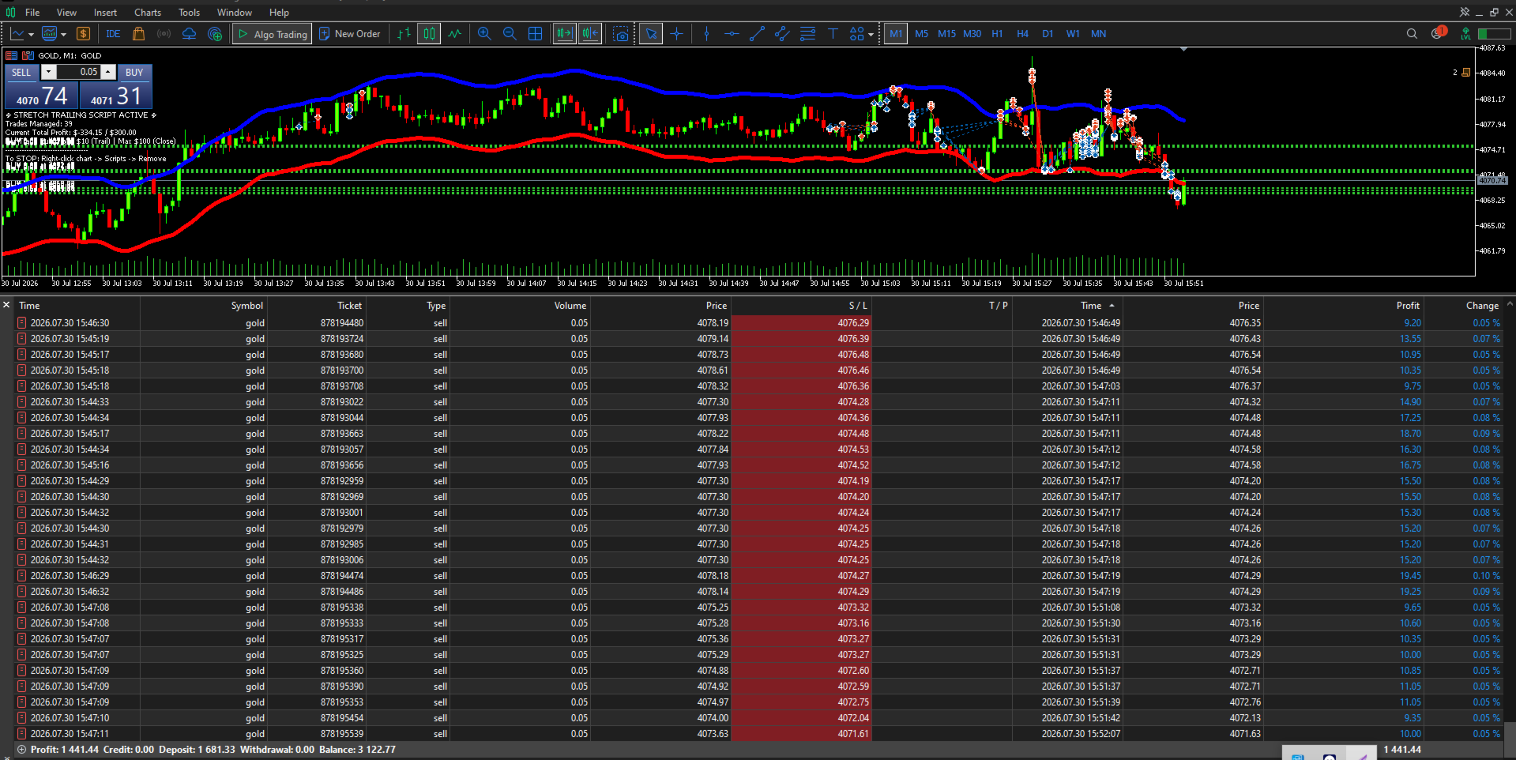
Task: Insert a text label
Action: 833,34
